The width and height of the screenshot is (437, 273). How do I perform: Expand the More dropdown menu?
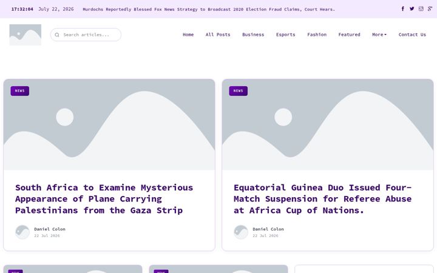point(379,35)
